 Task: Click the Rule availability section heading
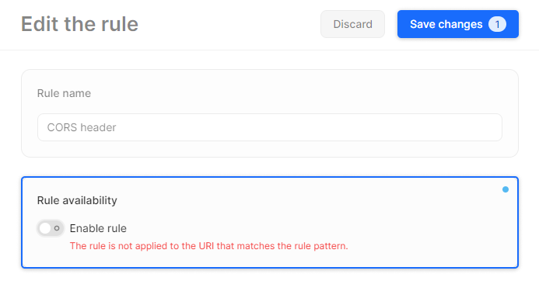tap(77, 200)
